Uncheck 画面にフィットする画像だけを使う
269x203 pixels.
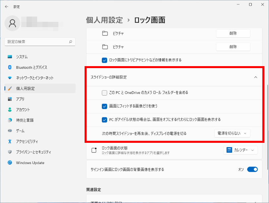[x=104, y=106]
